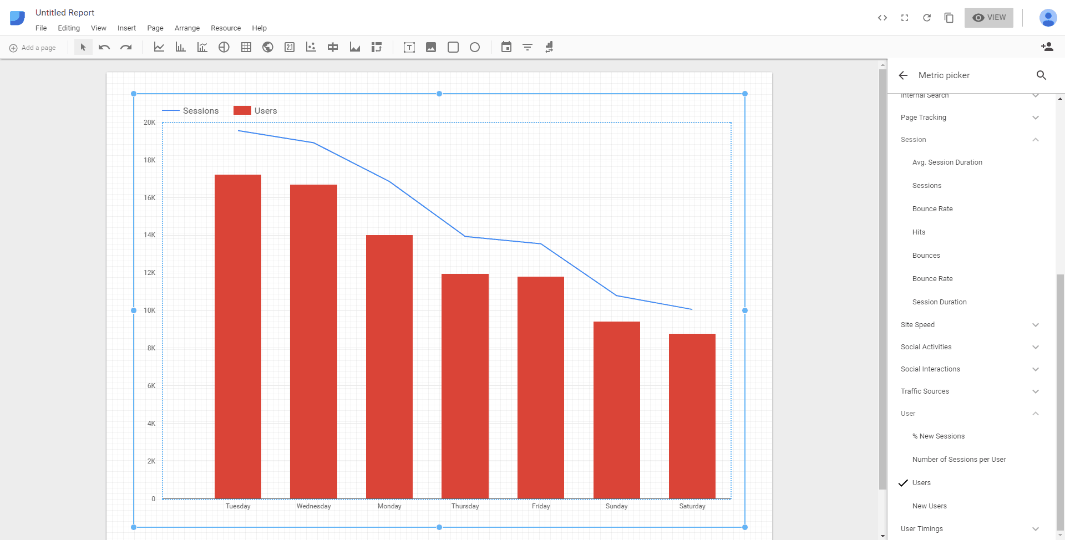Click Add a page button
Viewport: 1065px width, 540px height.
pos(33,48)
